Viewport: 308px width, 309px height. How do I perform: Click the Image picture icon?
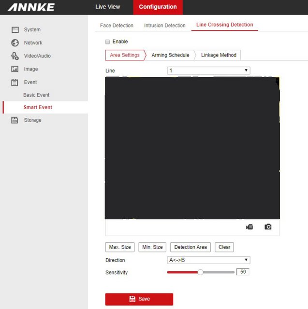pyautogui.click(x=15, y=69)
